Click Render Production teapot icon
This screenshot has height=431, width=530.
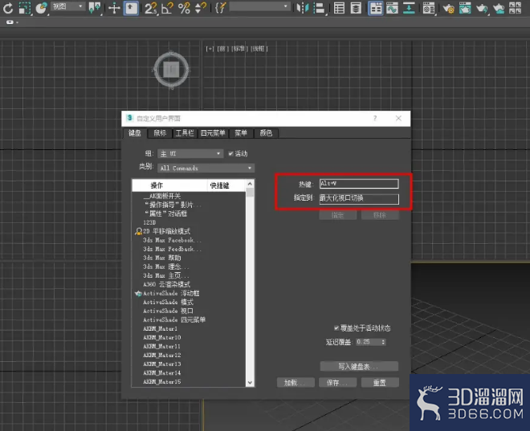(482, 8)
